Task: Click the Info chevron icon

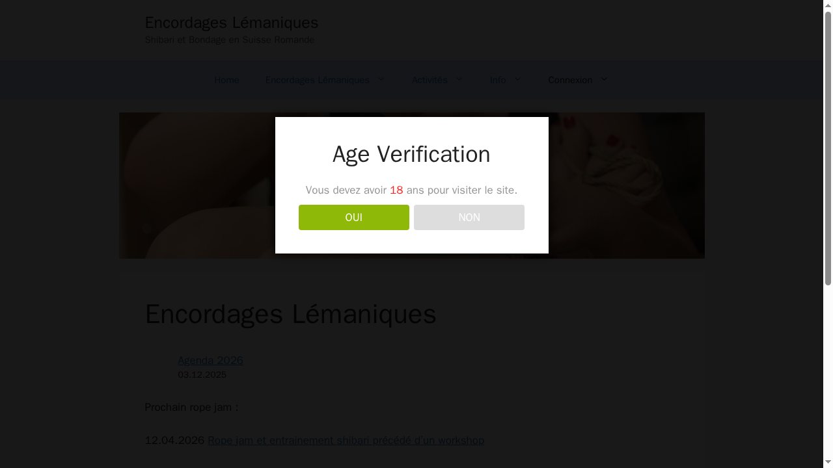Action: [x=517, y=80]
